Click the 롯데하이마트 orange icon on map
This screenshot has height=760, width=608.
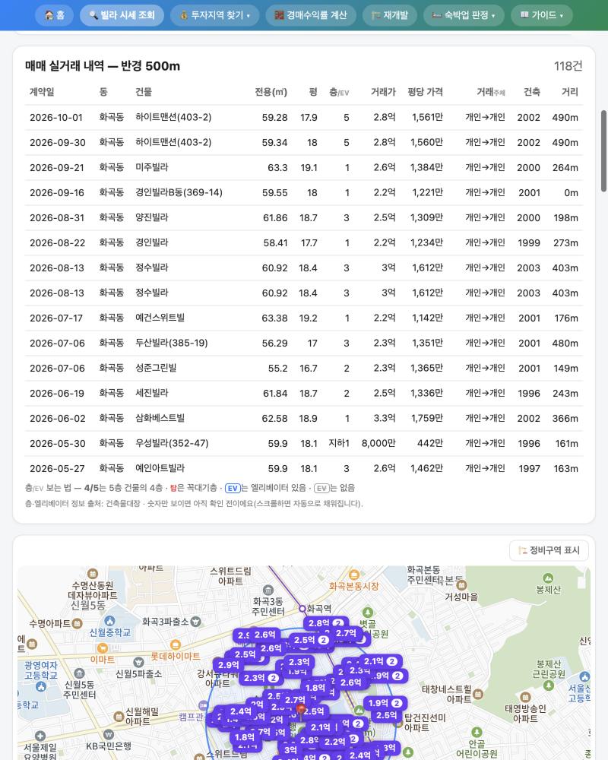click(x=176, y=645)
